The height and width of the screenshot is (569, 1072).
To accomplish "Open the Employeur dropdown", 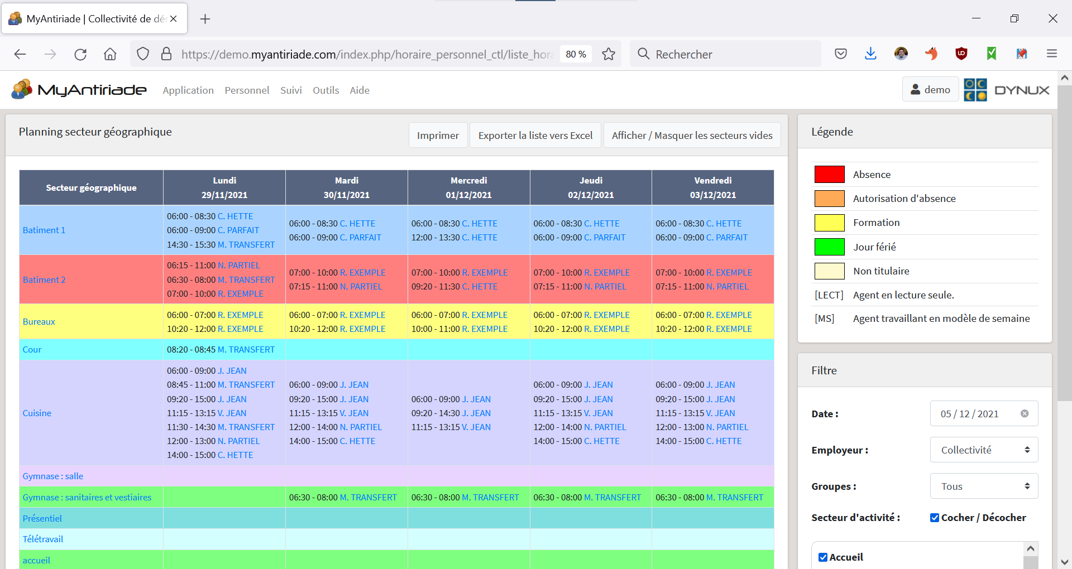I will pos(984,450).
